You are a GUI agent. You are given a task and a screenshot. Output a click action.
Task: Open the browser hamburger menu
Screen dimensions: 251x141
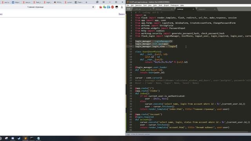(x=104, y=2)
